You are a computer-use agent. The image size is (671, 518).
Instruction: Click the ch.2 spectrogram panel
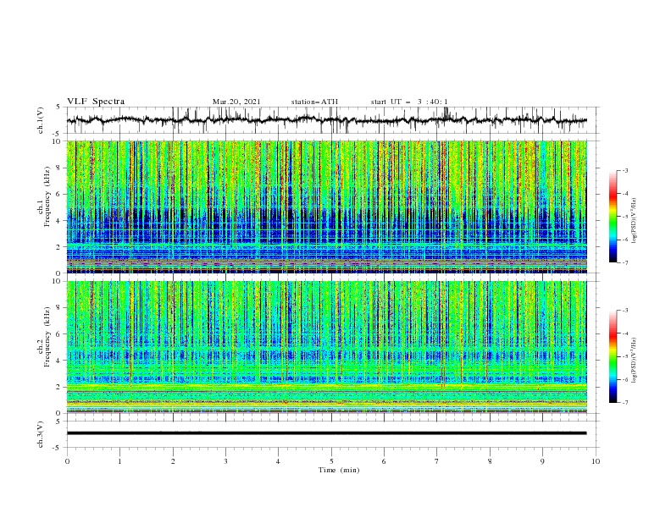click(327, 347)
